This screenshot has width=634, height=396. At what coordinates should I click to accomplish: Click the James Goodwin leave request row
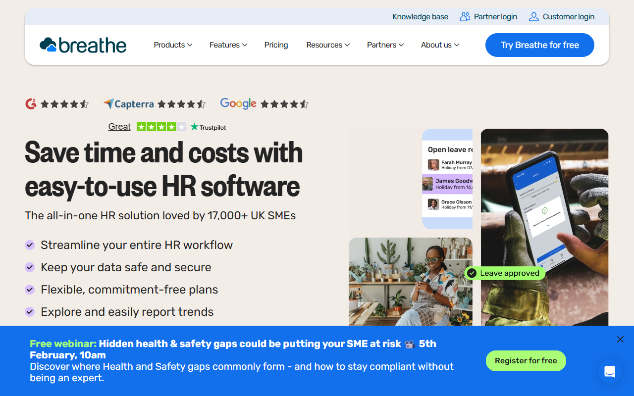447,184
